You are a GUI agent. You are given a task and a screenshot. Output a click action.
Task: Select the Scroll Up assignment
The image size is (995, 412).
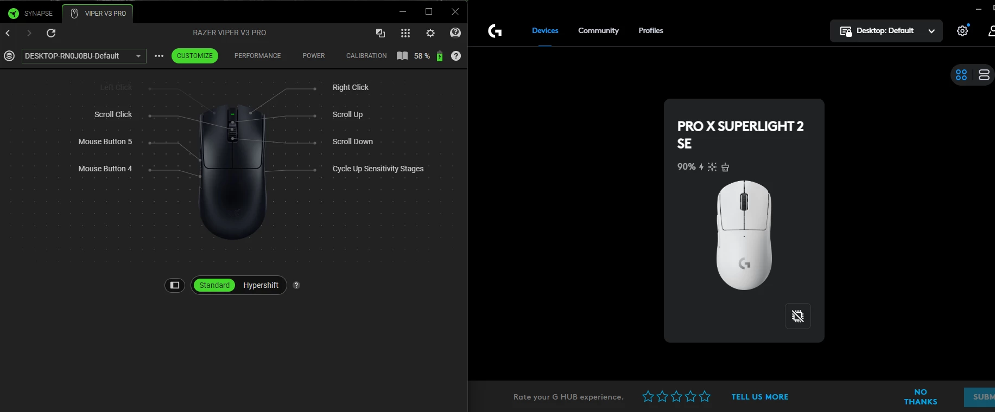pos(347,114)
